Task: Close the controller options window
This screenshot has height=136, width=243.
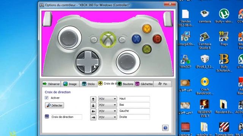Action: [x=170, y=4]
